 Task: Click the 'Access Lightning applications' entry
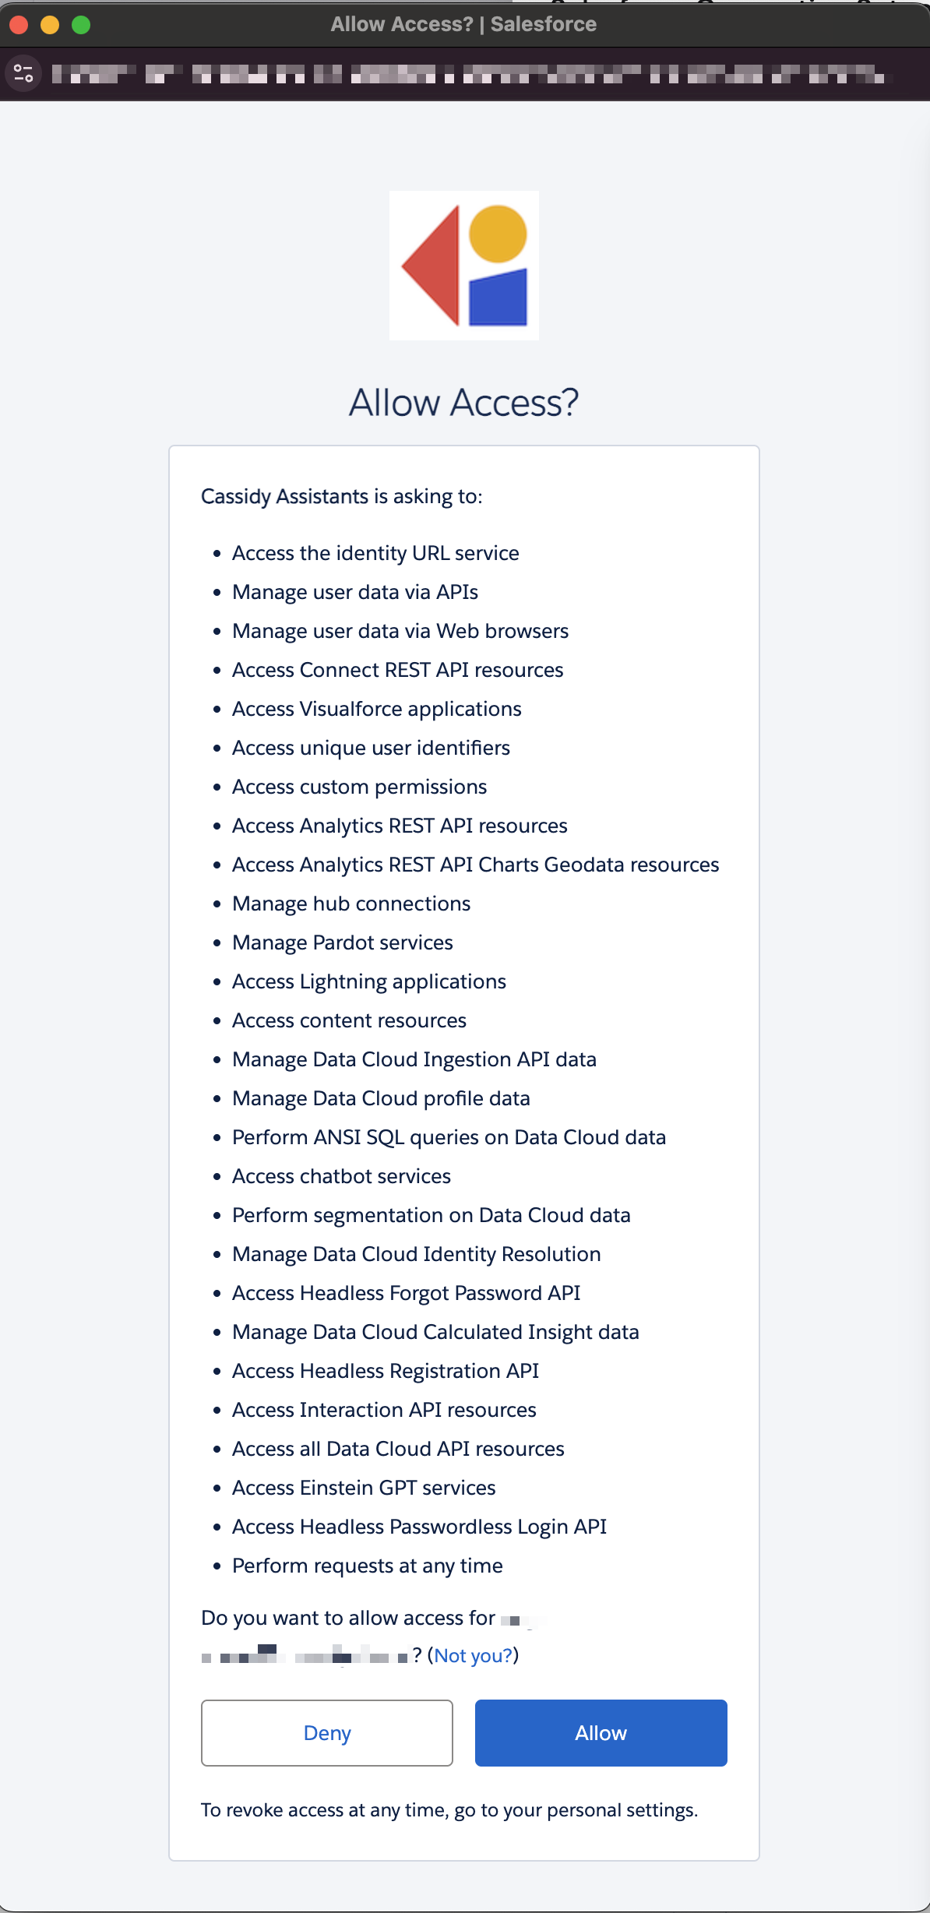coord(368,981)
